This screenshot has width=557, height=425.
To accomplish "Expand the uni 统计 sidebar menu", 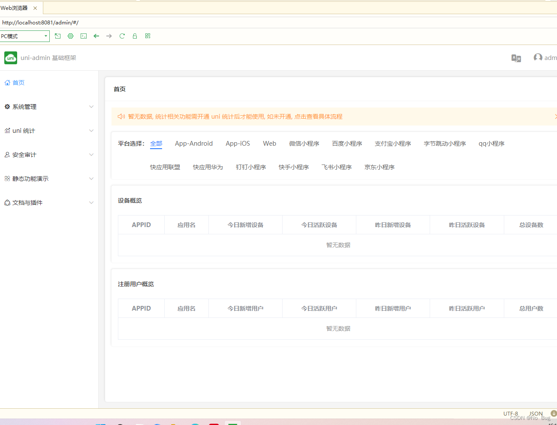I will tap(49, 131).
